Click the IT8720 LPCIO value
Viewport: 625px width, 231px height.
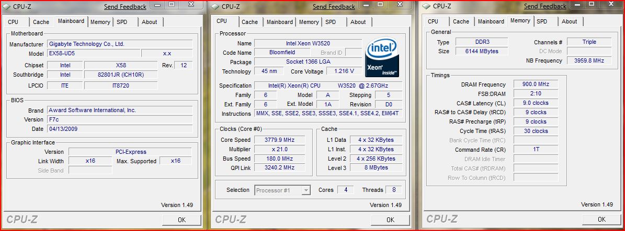point(121,85)
